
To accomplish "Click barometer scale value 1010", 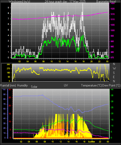I will coord(112,19).
